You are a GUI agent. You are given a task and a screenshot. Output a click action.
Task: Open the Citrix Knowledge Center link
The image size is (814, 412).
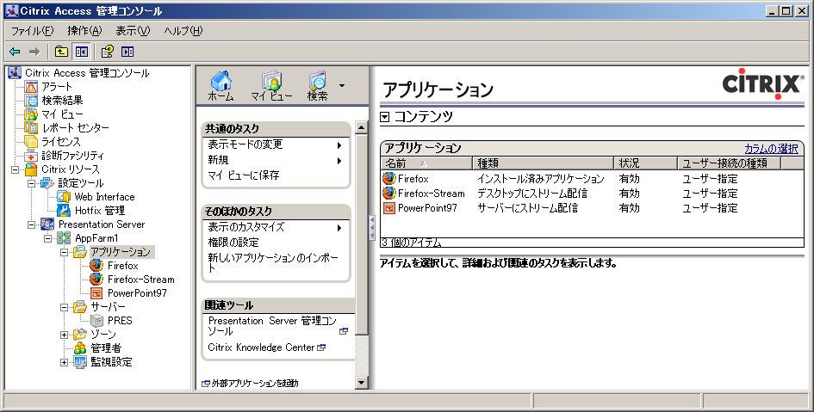261,347
